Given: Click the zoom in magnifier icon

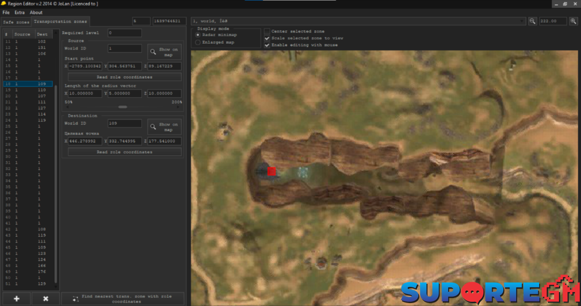Looking at the screenshot, I should tap(573, 21).
